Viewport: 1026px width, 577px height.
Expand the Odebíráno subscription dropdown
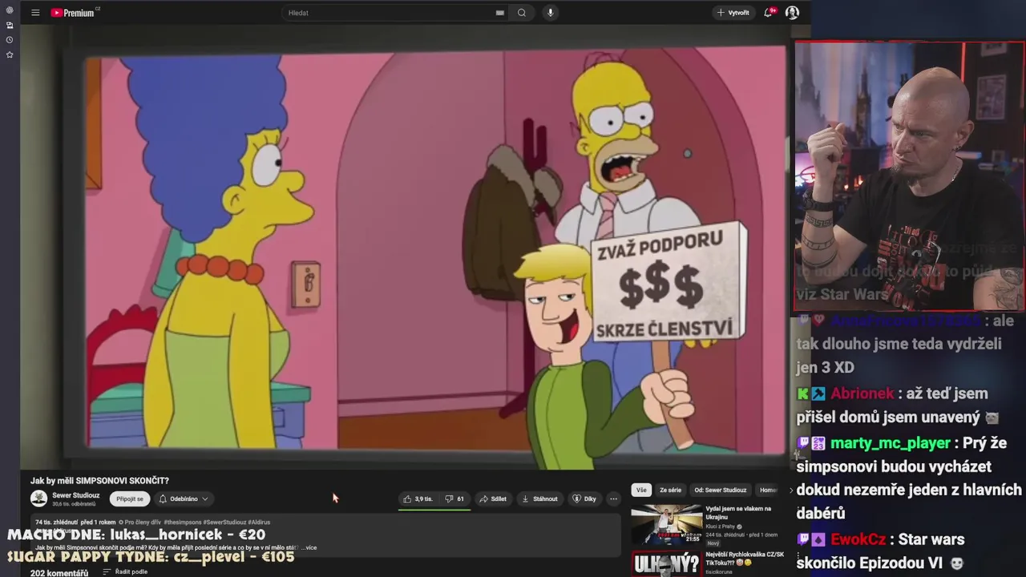pos(184,498)
